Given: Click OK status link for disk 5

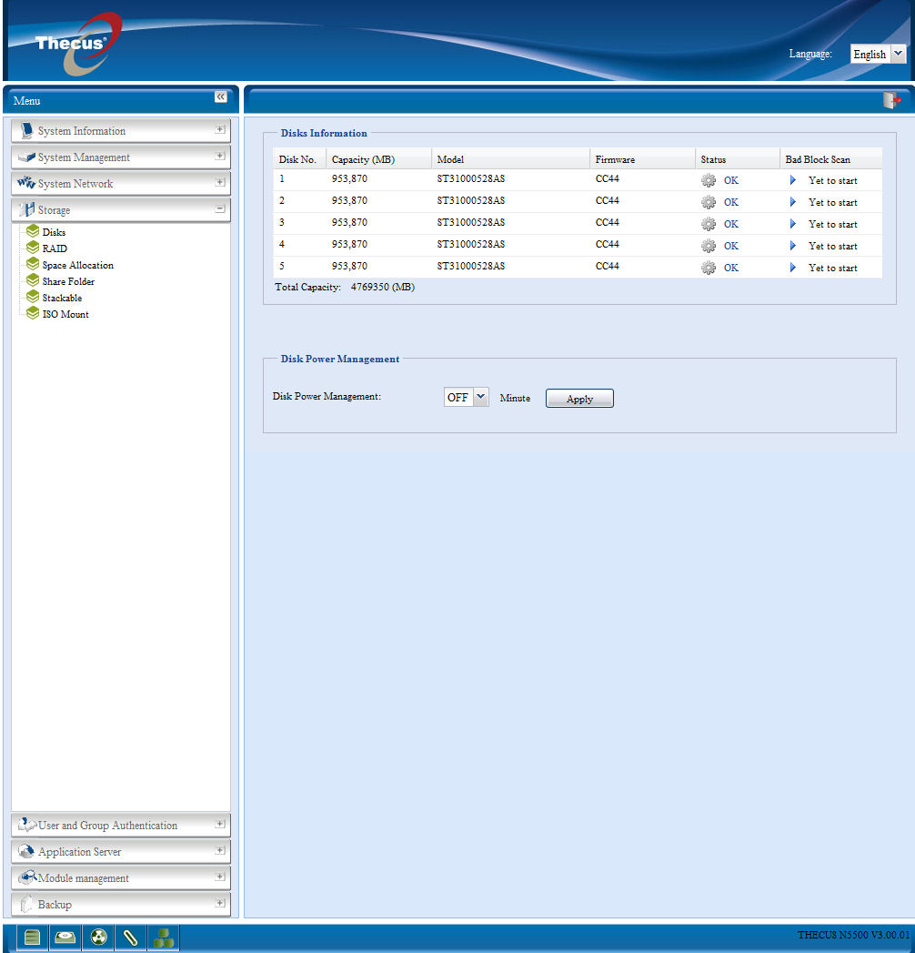Looking at the screenshot, I should click(x=731, y=268).
